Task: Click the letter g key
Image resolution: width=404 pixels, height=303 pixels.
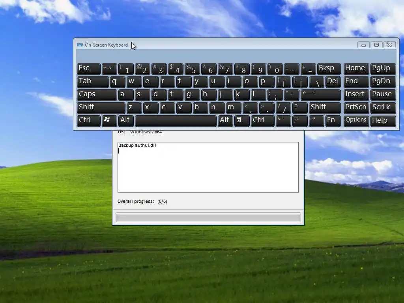Action: point(192,95)
